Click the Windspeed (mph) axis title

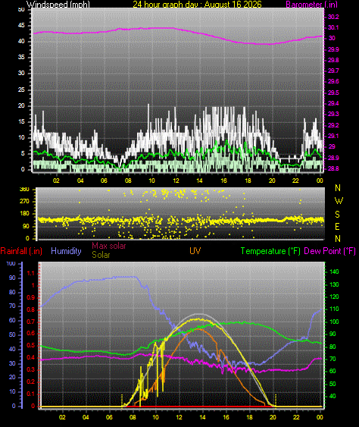[x=58, y=4]
